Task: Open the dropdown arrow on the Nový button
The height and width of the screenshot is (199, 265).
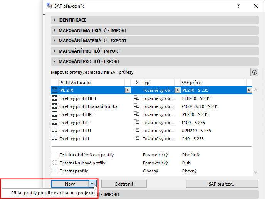Action: pos(92,184)
